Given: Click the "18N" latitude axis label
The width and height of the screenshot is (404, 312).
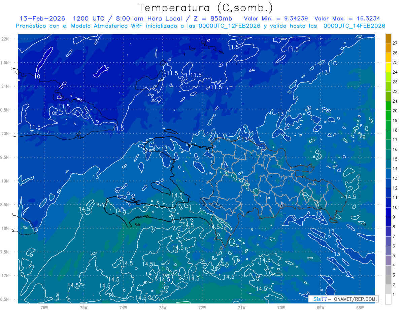Looking at the screenshot, I should pyautogui.click(x=5, y=228).
